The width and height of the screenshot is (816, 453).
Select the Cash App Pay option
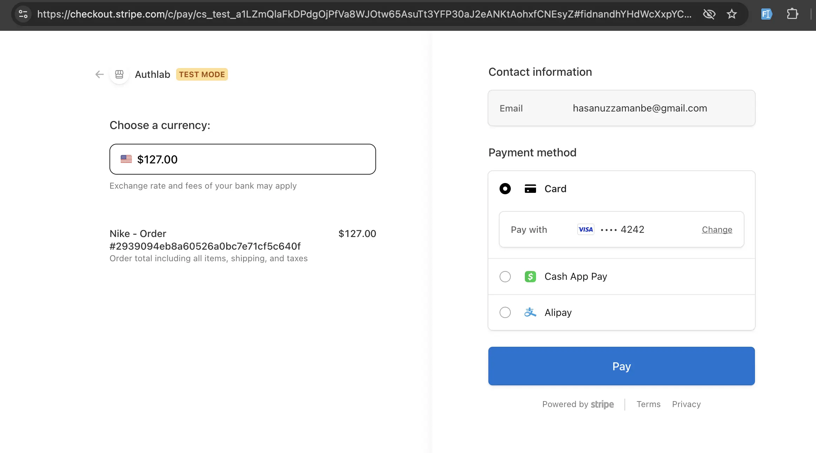click(x=505, y=276)
